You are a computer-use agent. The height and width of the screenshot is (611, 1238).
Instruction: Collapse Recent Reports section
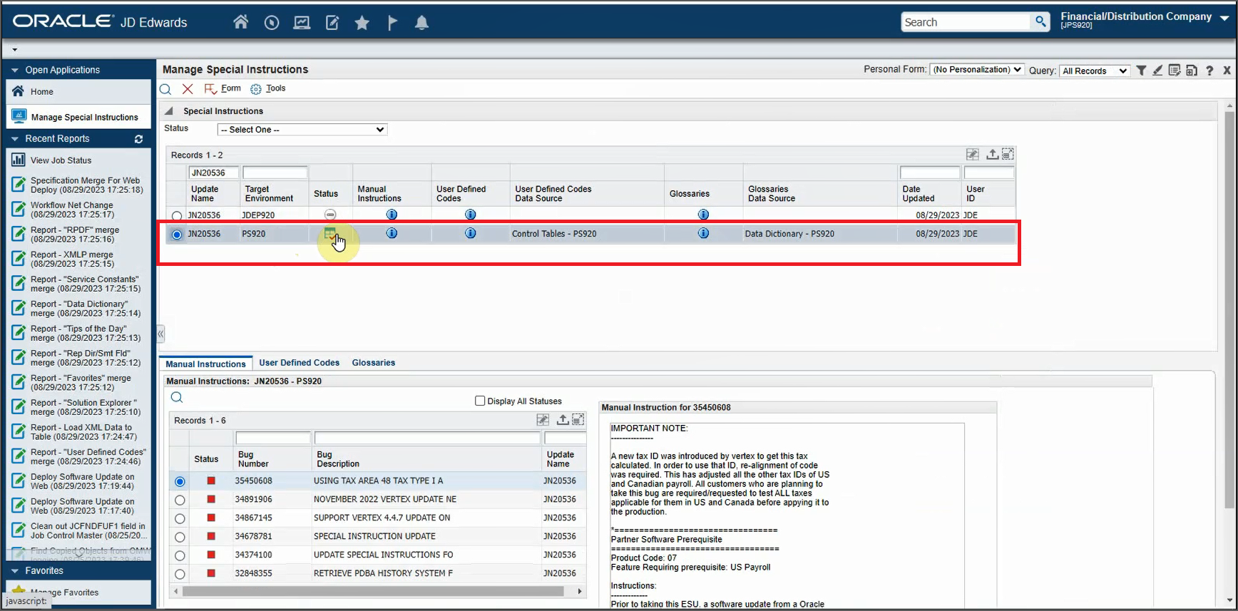click(x=14, y=139)
